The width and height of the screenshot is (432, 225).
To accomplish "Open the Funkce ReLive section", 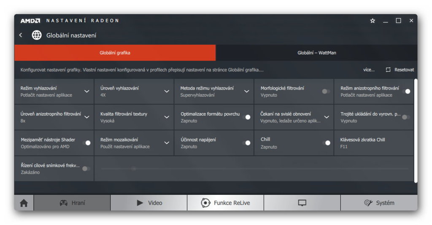I will click(225, 203).
